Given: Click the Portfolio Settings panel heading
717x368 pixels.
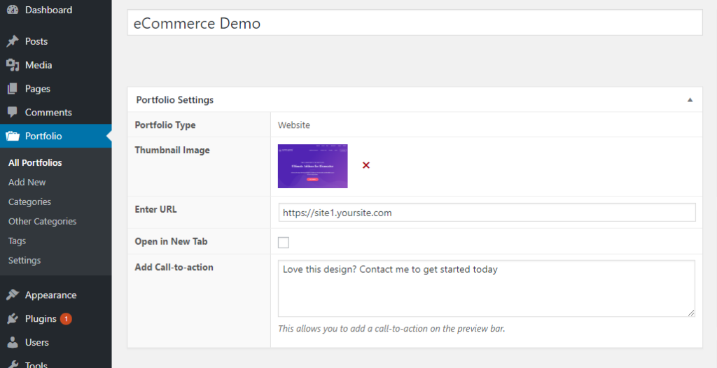Looking at the screenshot, I should (x=174, y=99).
